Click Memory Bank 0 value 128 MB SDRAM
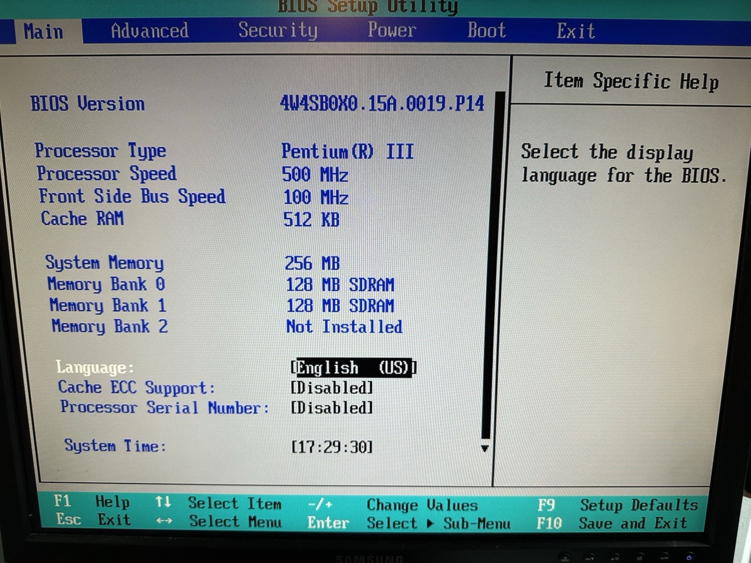This screenshot has width=751, height=563. tap(340, 284)
